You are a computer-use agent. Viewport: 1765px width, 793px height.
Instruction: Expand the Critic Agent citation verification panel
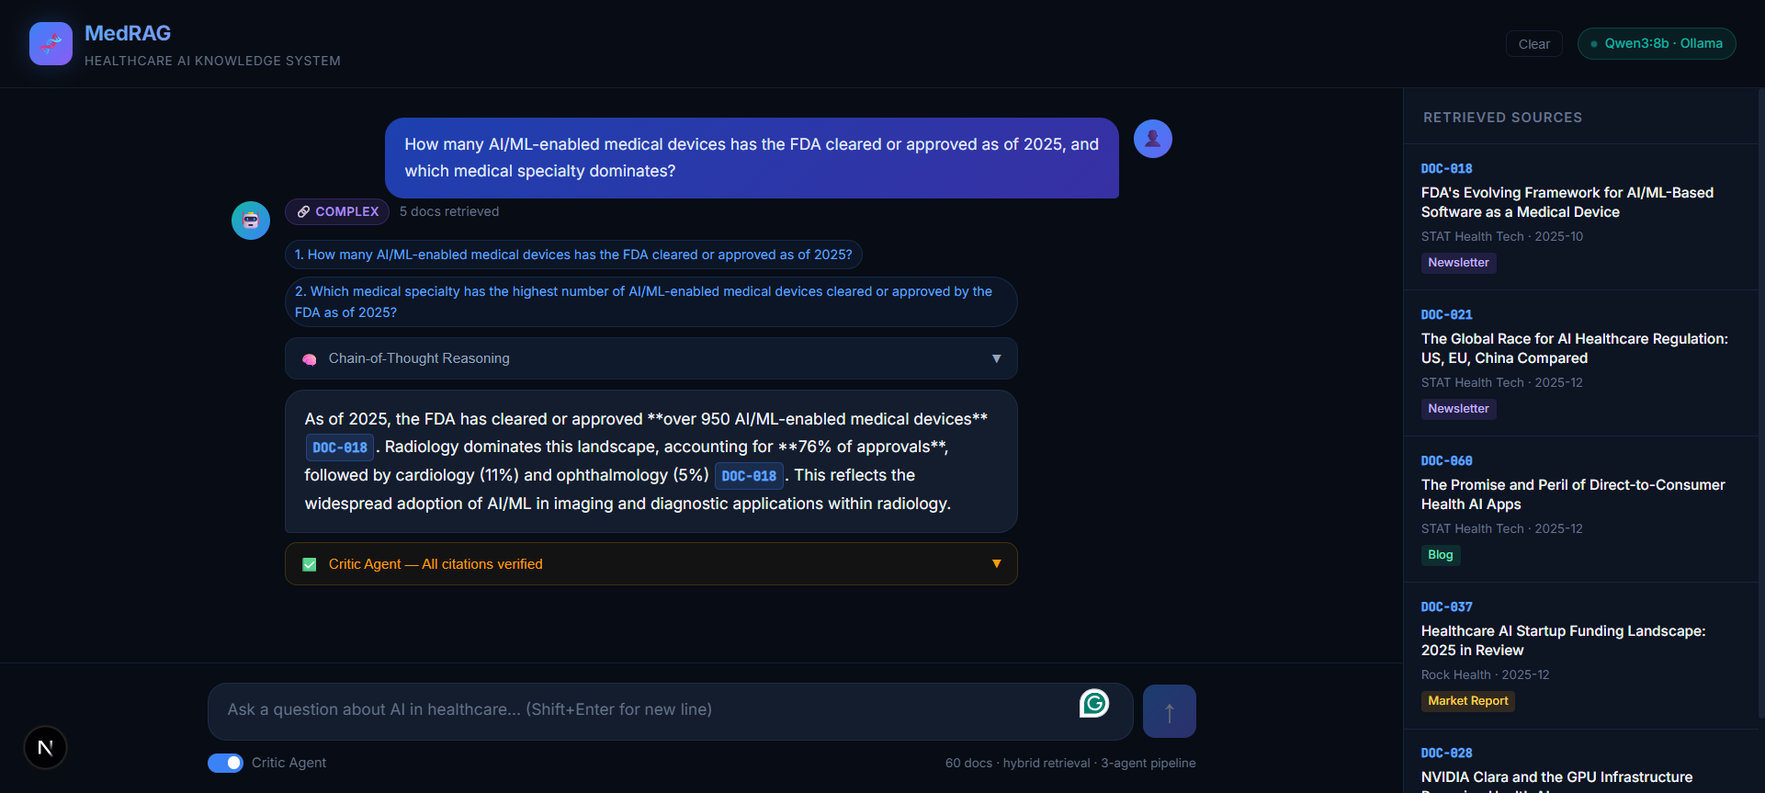(997, 563)
